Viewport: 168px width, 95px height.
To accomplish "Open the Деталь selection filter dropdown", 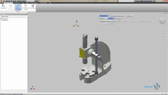I will pyautogui.click(x=107, y=18).
